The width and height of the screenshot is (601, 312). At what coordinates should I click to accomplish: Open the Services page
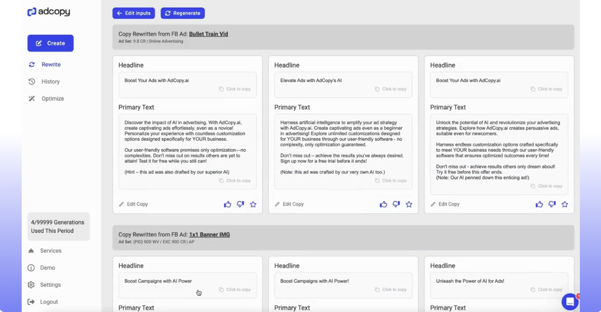pos(50,251)
